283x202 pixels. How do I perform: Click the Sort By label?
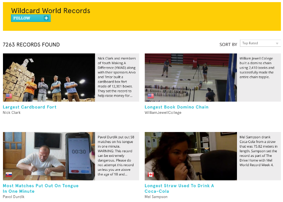pyautogui.click(x=228, y=45)
